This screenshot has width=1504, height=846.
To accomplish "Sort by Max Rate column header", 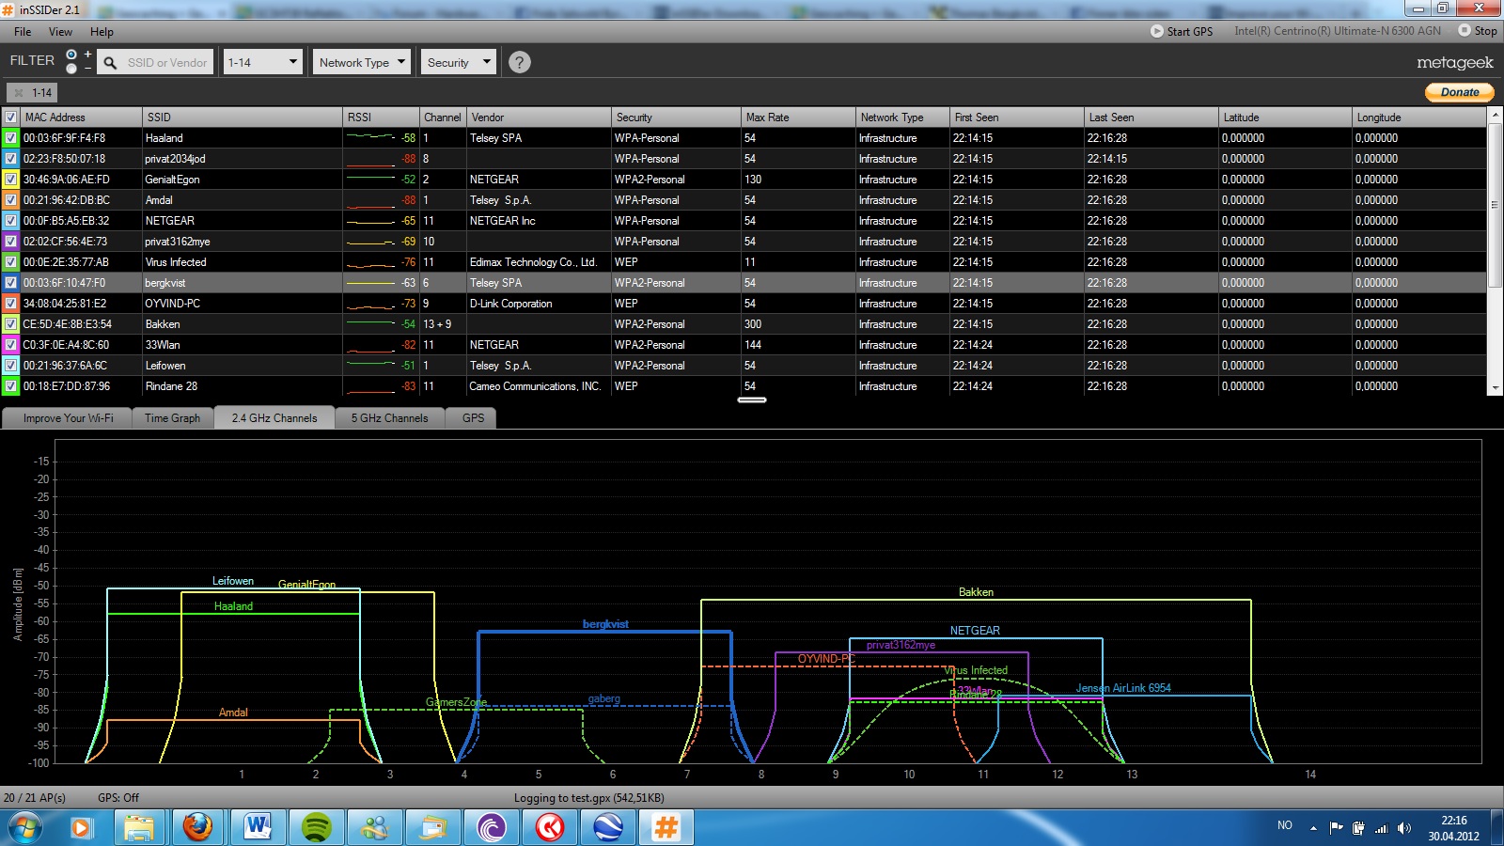I will (x=798, y=117).
